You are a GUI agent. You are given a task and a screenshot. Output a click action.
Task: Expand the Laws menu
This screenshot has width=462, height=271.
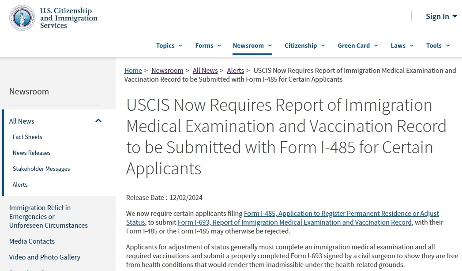click(x=402, y=45)
